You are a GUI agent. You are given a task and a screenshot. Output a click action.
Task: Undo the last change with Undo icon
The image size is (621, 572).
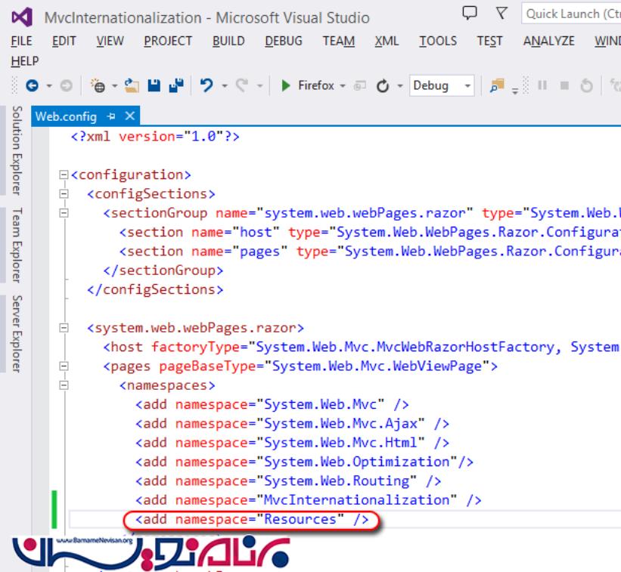tap(205, 86)
